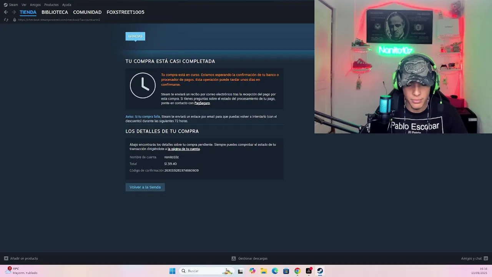Open Task View in the taskbar

coord(240,271)
